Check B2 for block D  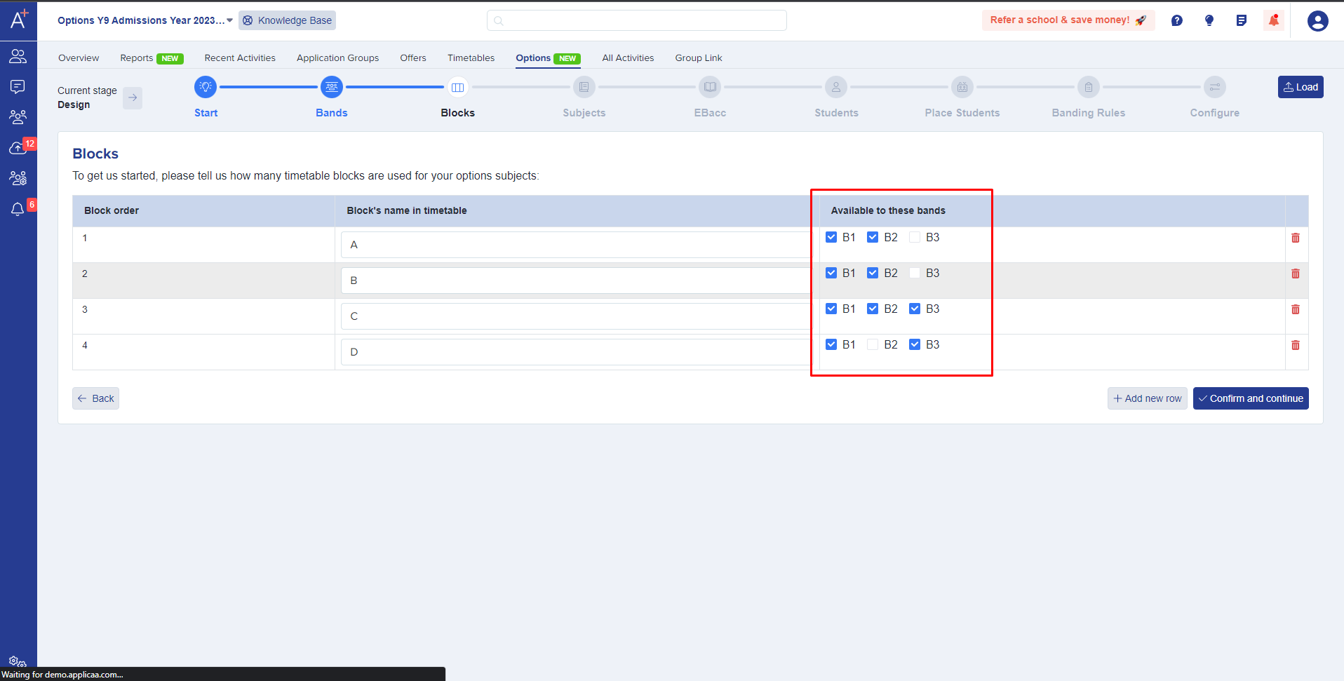tap(873, 344)
